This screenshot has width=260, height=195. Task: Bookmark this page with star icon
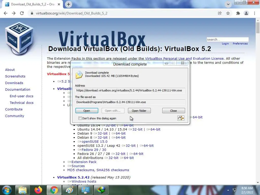(x=228, y=13)
